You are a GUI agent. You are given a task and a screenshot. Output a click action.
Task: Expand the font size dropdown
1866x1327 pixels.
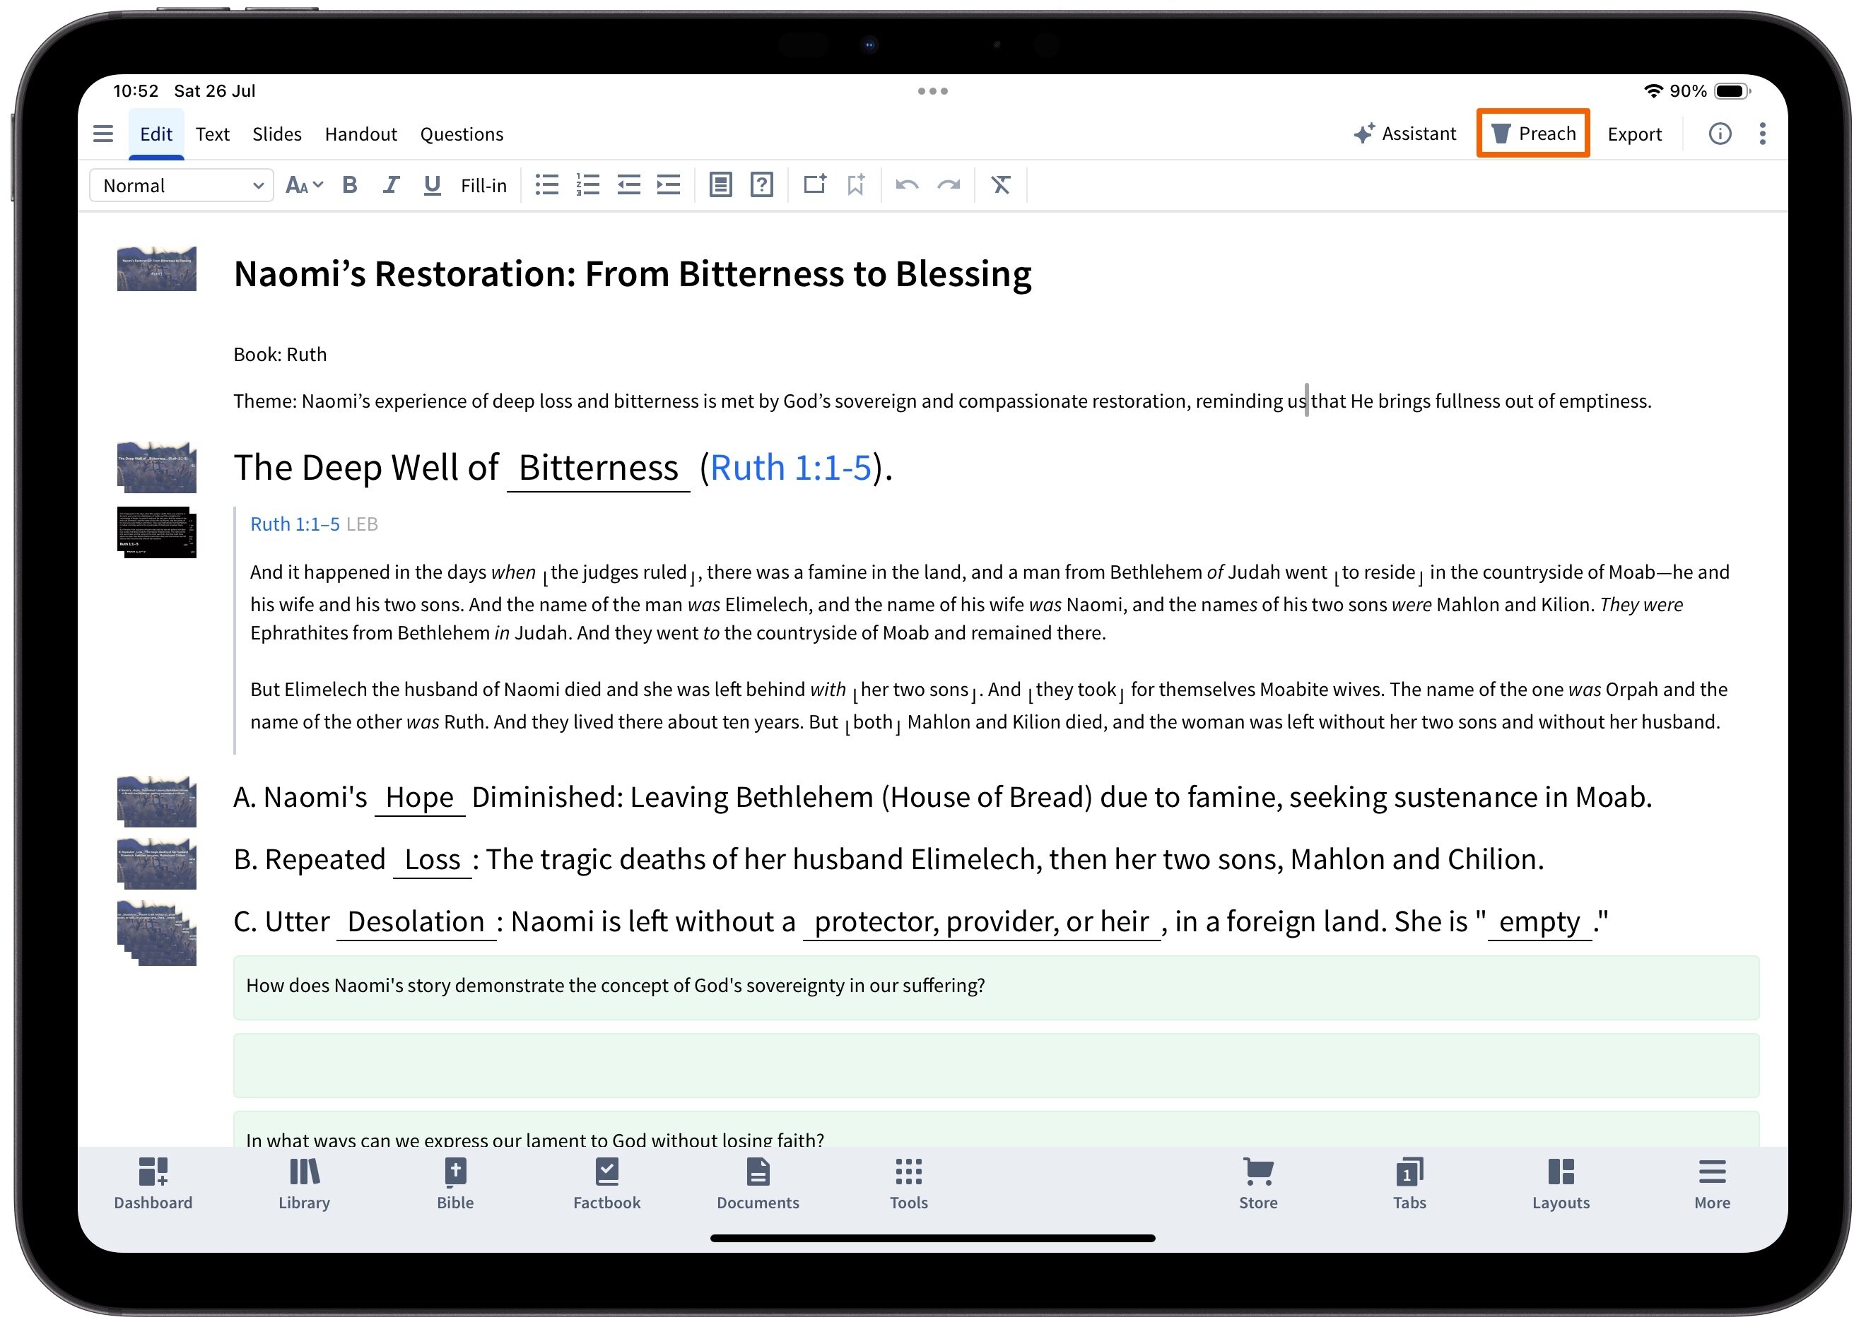point(304,186)
